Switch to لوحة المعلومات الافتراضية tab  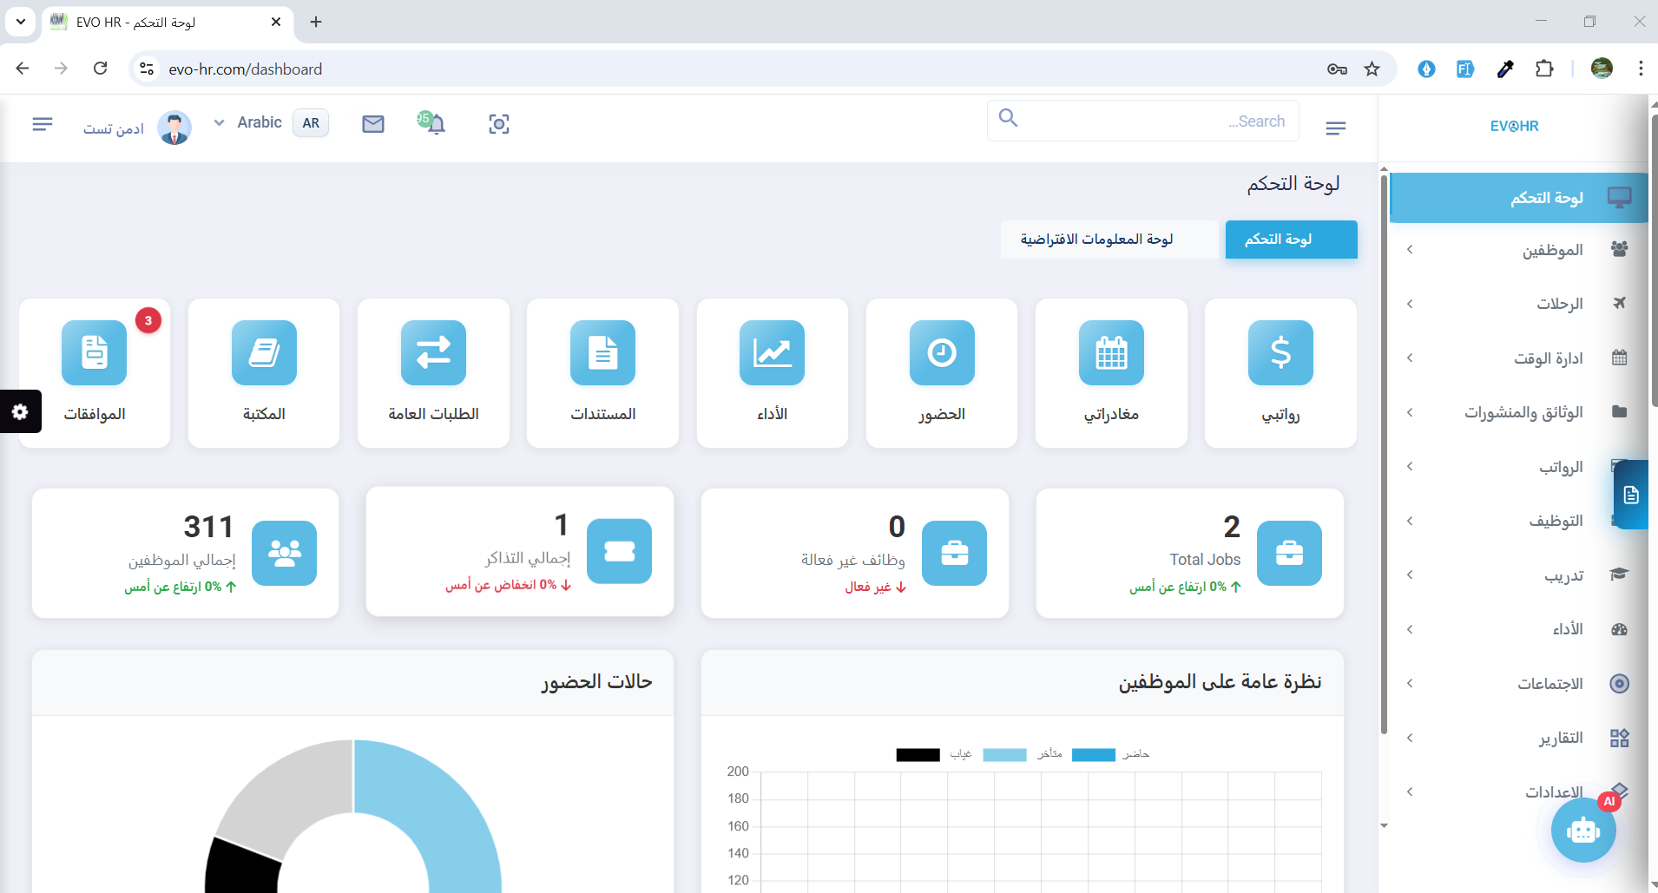click(1096, 240)
